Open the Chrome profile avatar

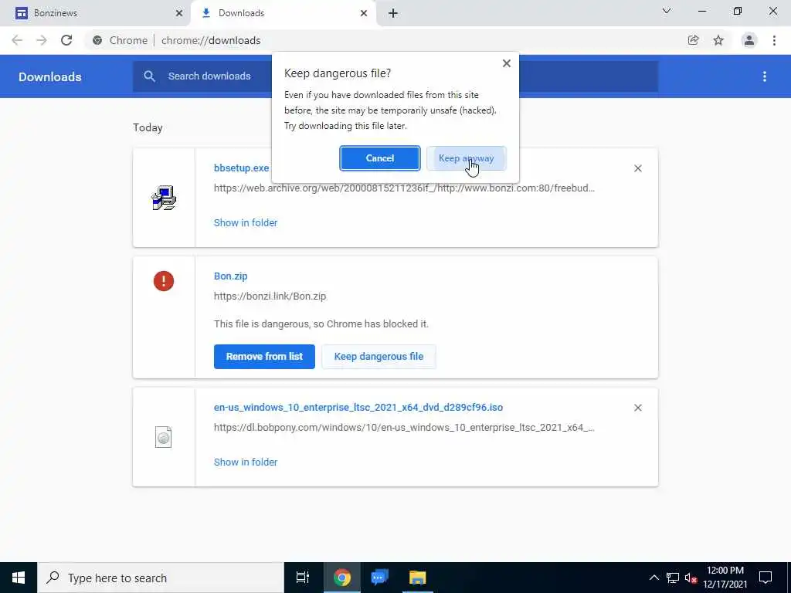(x=749, y=40)
